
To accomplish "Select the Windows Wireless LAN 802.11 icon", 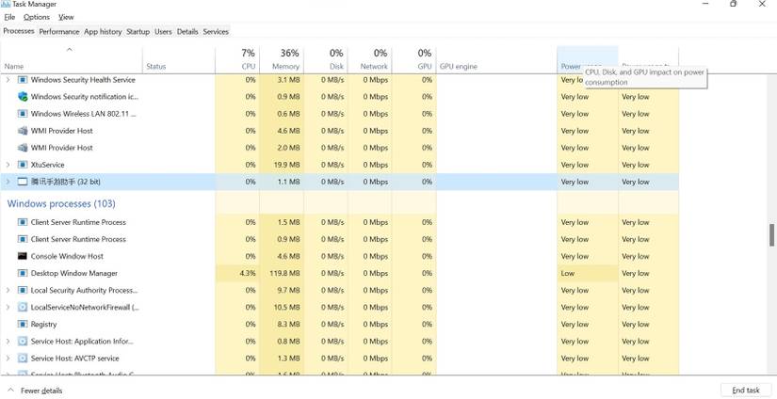I will coord(23,114).
